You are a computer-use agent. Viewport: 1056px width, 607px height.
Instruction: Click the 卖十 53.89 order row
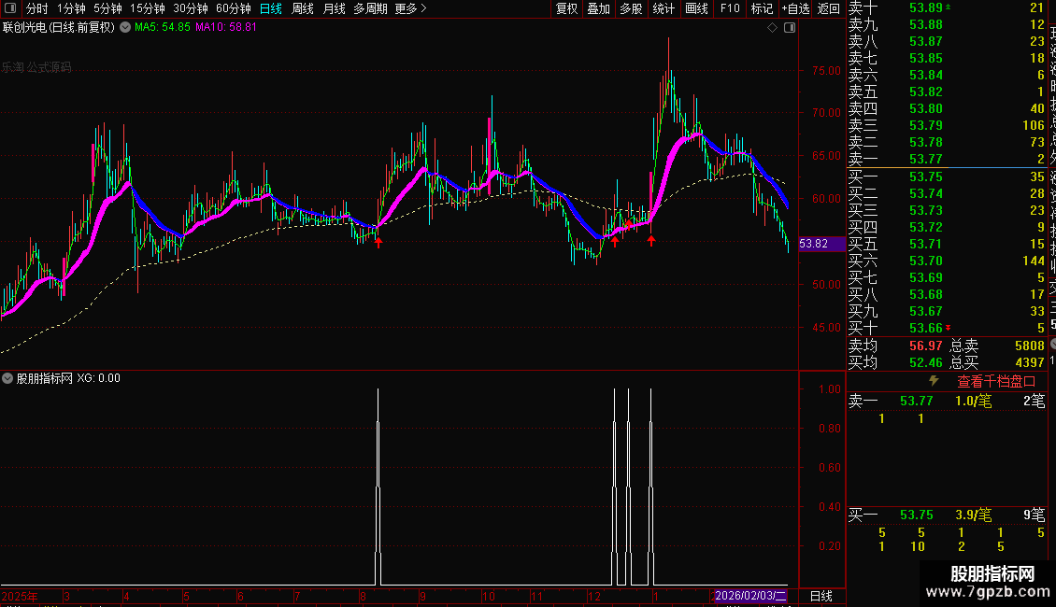point(947,7)
